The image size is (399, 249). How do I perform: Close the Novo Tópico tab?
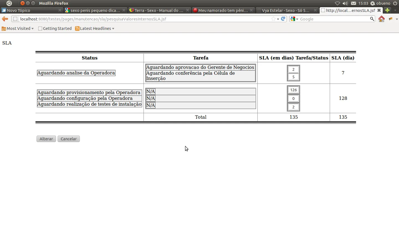tap(60, 10)
